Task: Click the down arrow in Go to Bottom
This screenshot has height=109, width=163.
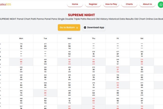Action: click(77, 28)
